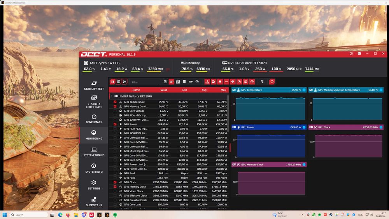Screen dimensions: 389x219
Task: Sort the table by the Name column
Action: 136,90
